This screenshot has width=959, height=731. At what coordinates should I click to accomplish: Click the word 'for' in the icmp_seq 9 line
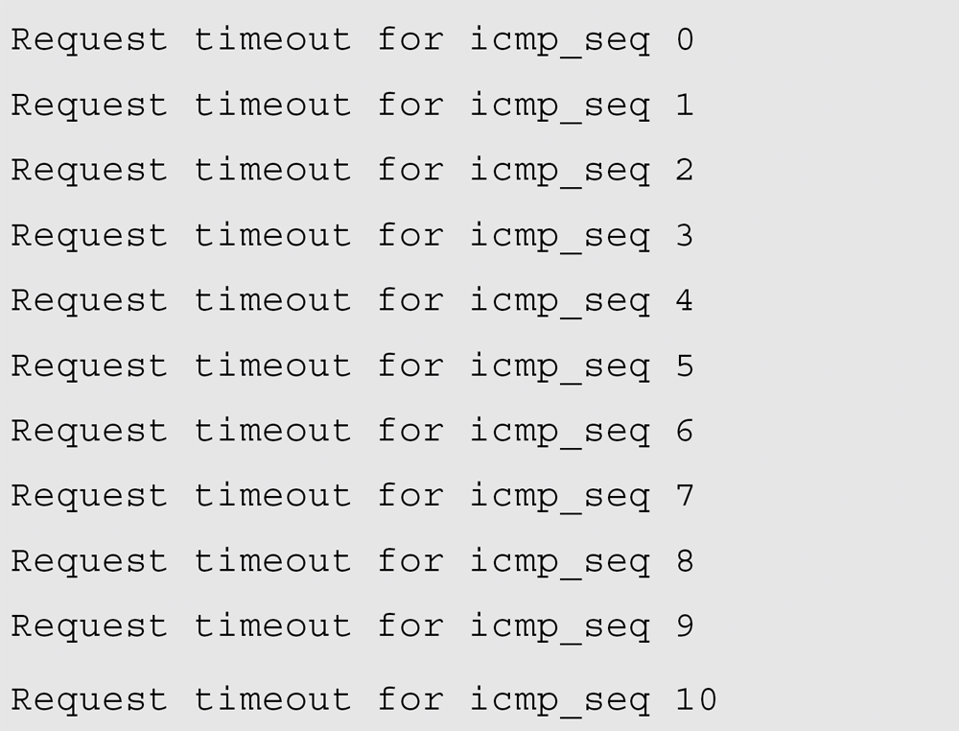[x=410, y=625]
